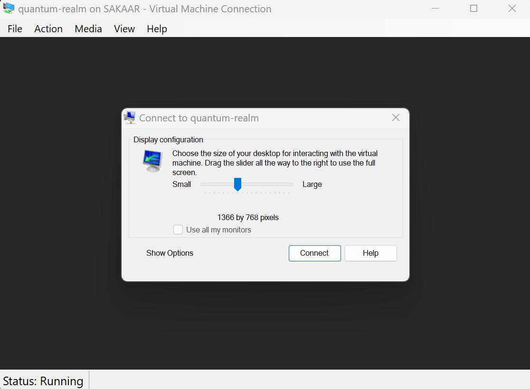Open the View menu
Screen dimensions: 530x389
pyautogui.click(x=124, y=28)
